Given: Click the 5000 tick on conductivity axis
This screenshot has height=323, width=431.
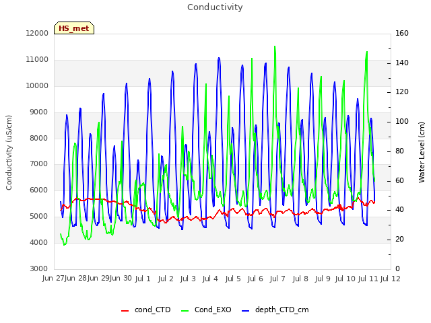Looking at the screenshot, I should click(39, 217).
